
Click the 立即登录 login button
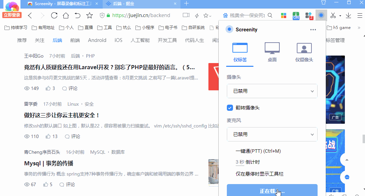(x=12, y=15)
